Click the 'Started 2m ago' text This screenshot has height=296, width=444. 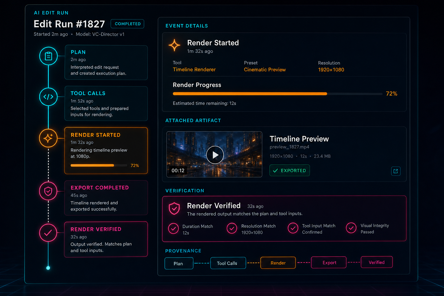click(x=51, y=34)
